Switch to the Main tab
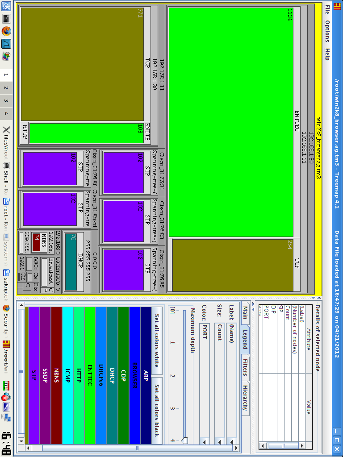The image size is (343, 457). (245, 313)
